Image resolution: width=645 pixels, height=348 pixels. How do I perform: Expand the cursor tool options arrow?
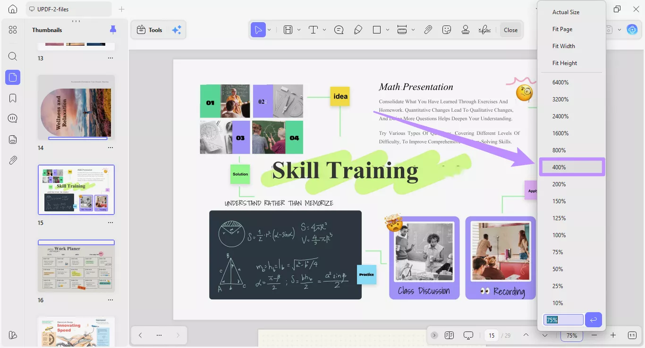coord(269,30)
